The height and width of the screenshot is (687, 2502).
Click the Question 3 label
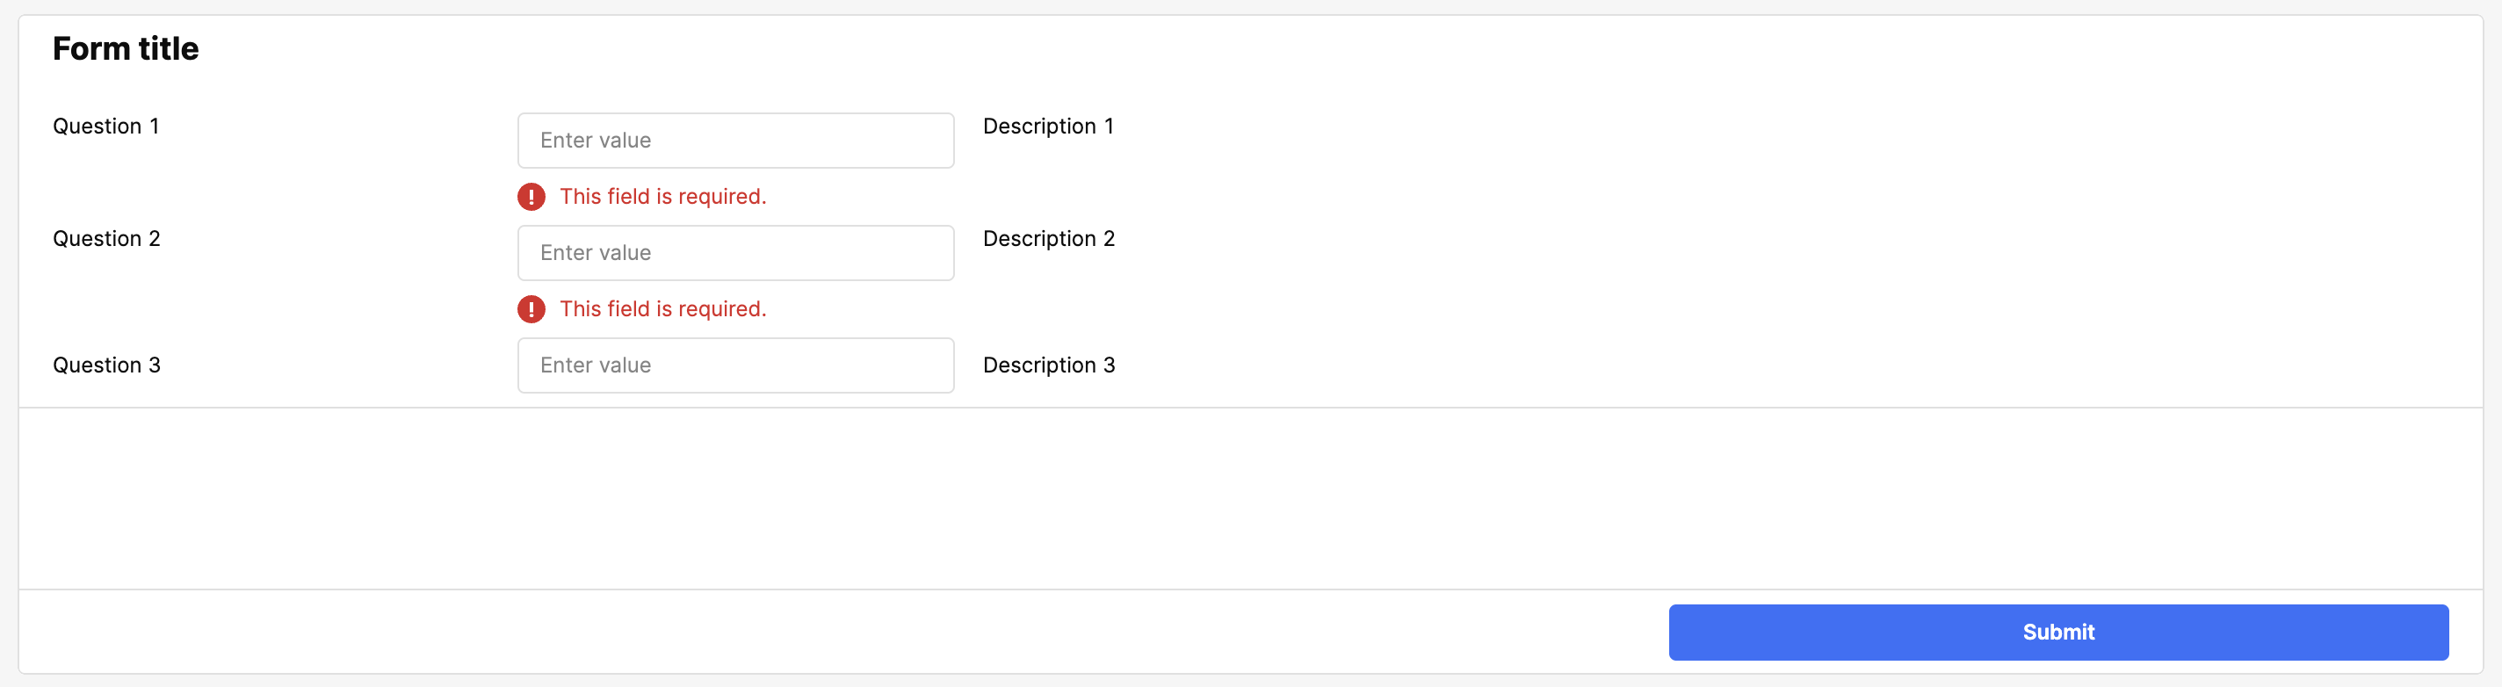pyautogui.click(x=107, y=365)
